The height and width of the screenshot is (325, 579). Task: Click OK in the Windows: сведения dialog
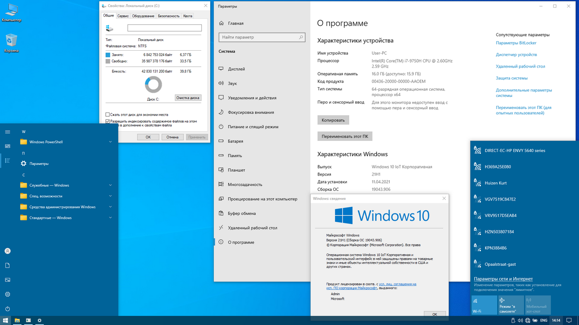click(x=435, y=314)
